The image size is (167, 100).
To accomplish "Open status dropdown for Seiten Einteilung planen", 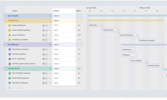I will coord(45,30).
